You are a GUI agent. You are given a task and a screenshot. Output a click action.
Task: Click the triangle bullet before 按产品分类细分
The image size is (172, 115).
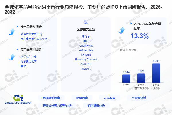click(x=17, y=26)
